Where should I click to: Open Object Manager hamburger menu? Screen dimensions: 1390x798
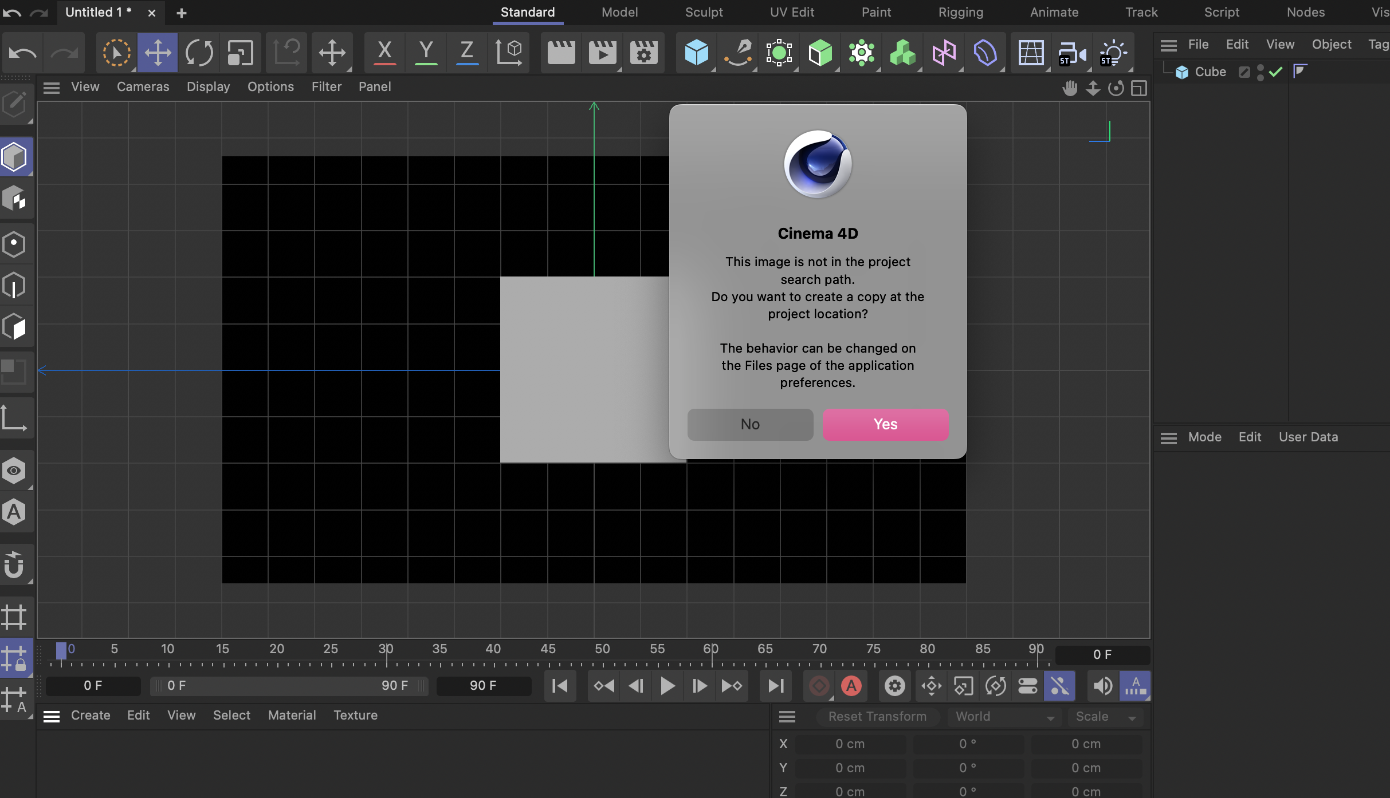pos(1168,45)
